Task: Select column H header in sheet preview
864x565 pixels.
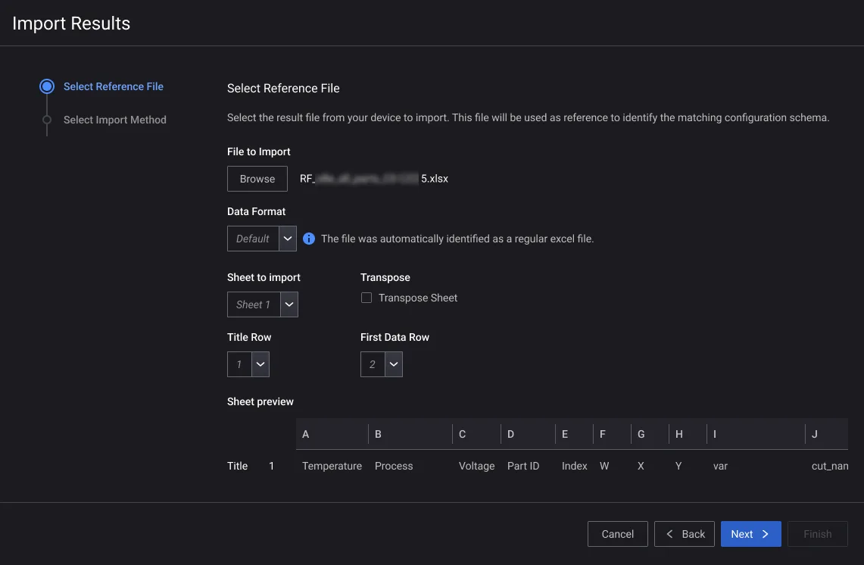Action: coord(688,434)
